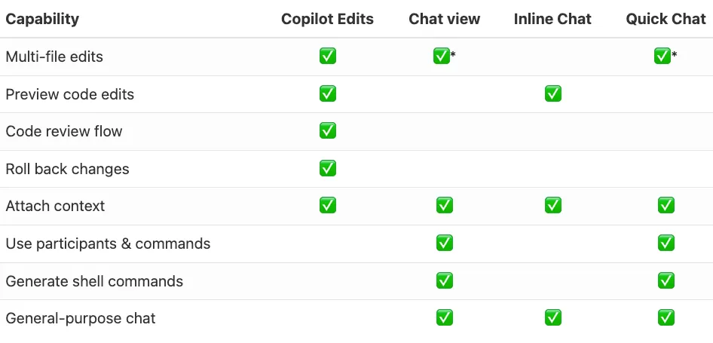The image size is (713, 343).
Task: Click the Quick Chat checkmark for Attach context
Action: (x=666, y=205)
